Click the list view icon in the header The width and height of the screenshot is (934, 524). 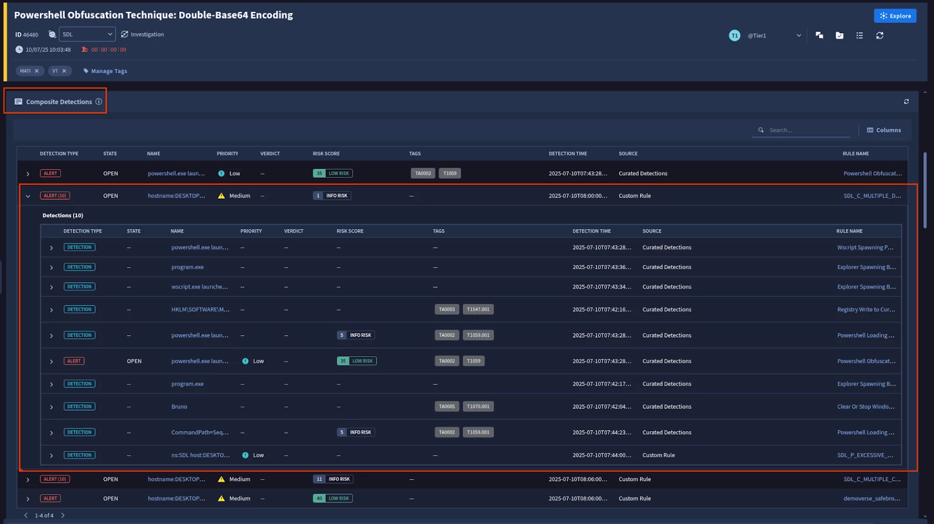(x=859, y=36)
